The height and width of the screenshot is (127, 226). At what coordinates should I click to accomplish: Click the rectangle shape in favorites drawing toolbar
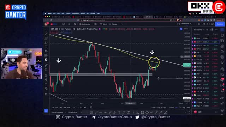142,112
